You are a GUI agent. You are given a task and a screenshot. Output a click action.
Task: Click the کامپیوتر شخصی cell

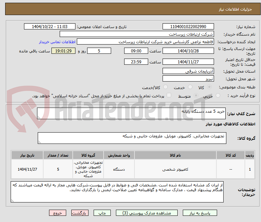click(175, 169)
